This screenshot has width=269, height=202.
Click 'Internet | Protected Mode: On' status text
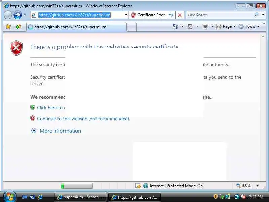coord(176,186)
